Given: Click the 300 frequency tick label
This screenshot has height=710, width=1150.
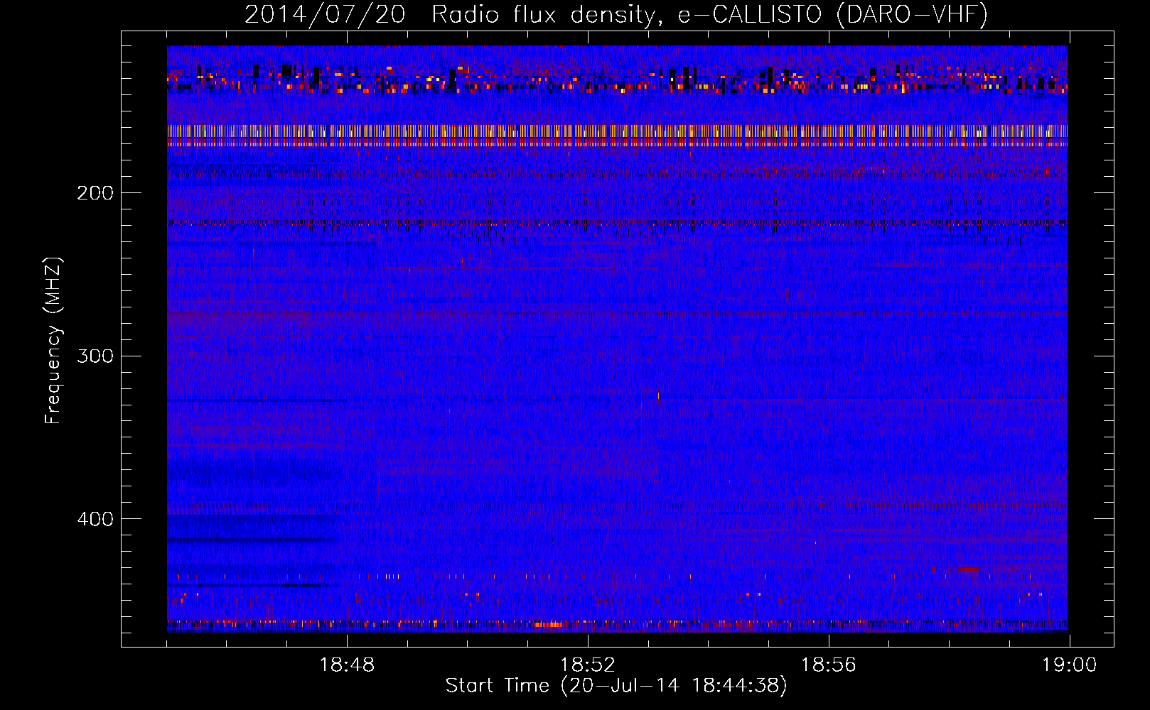Looking at the screenshot, I should [95, 356].
